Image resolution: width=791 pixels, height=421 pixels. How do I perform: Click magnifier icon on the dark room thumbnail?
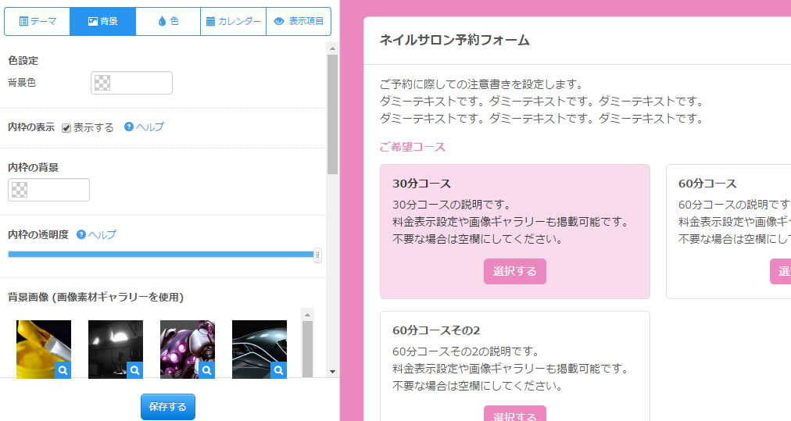point(134,370)
